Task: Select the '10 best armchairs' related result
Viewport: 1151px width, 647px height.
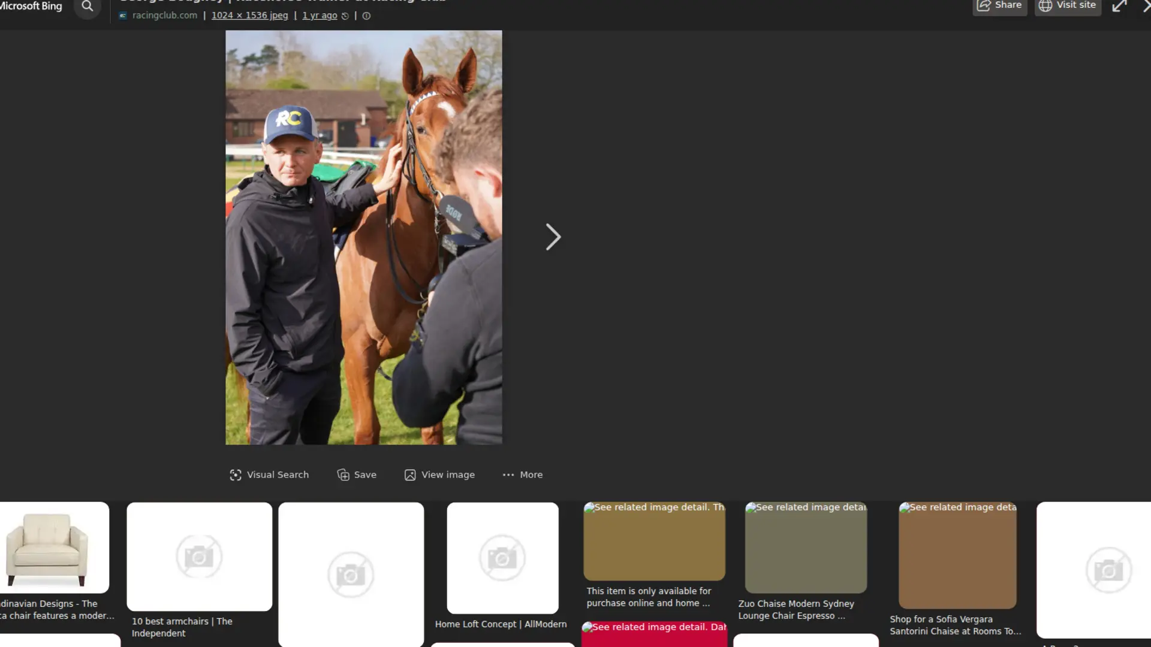Action: 199,557
